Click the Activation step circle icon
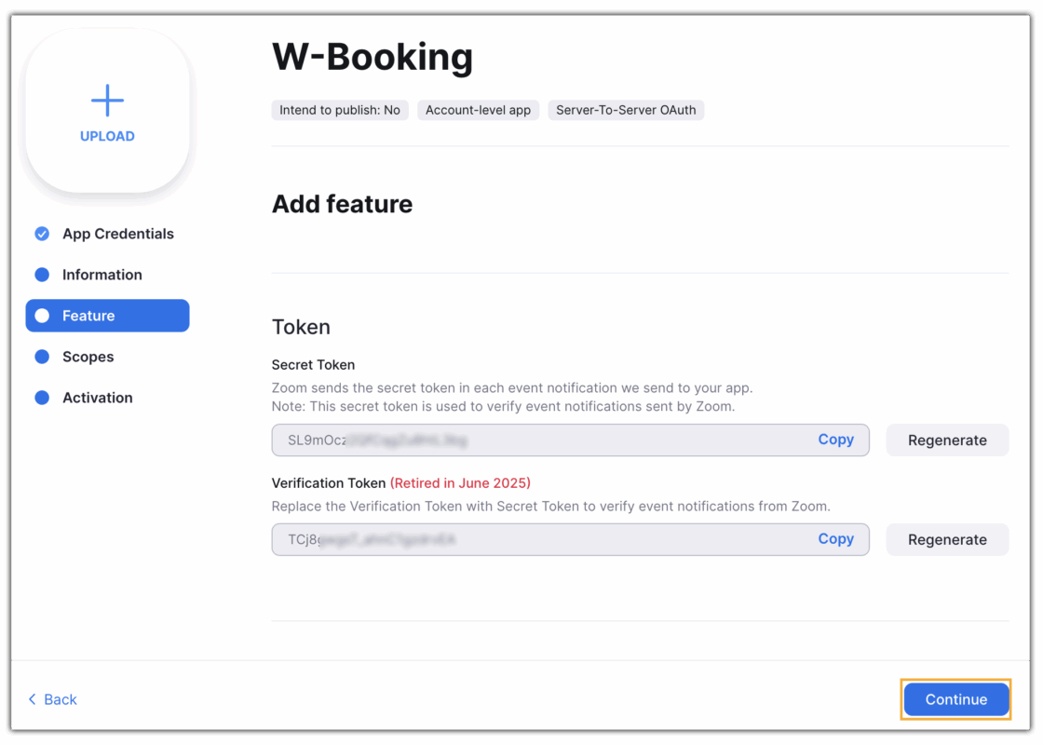Image resolution: width=1043 pixels, height=745 pixels. coord(42,398)
